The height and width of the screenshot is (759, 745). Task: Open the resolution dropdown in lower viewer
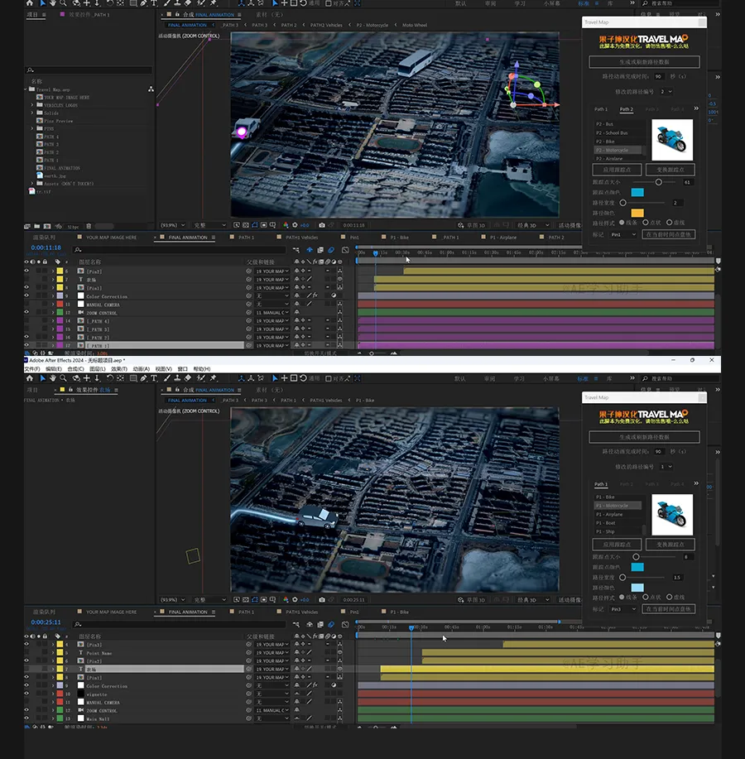coord(209,600)
